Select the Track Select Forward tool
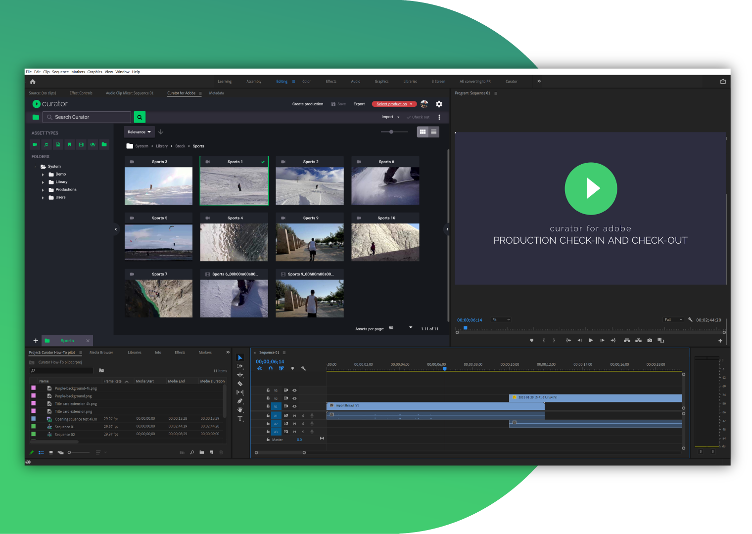 (x=240, y=366)
